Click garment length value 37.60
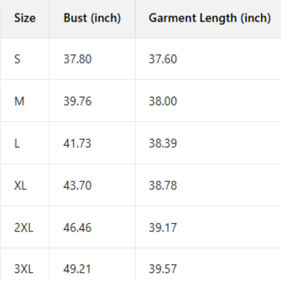The width and height of the screenshot is (281, 281). [x=163, y=59]
